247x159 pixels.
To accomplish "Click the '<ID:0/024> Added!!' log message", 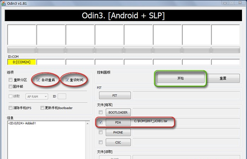I will [22, 123].
